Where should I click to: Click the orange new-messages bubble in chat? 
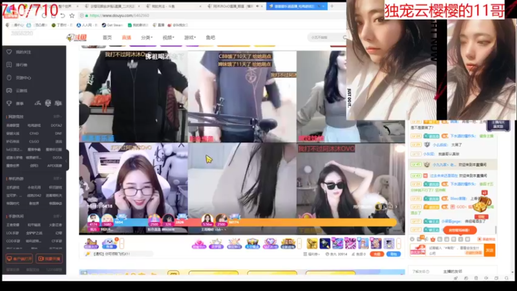pyautogui.click(x=459, y=230)
